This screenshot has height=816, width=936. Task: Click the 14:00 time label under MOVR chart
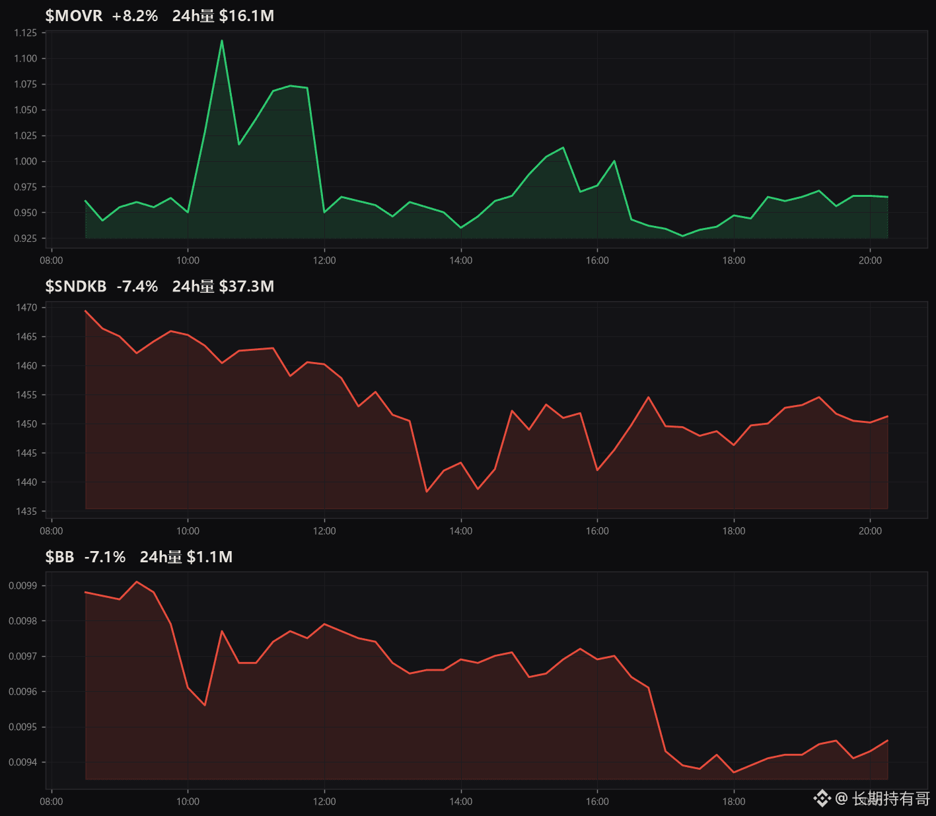pyautogui.click(x=461, y=260)
